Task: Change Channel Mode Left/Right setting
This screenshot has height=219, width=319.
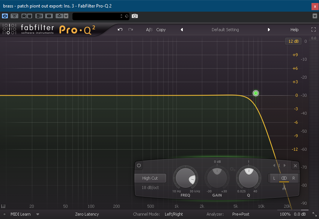Action: [x=174, y=214]
